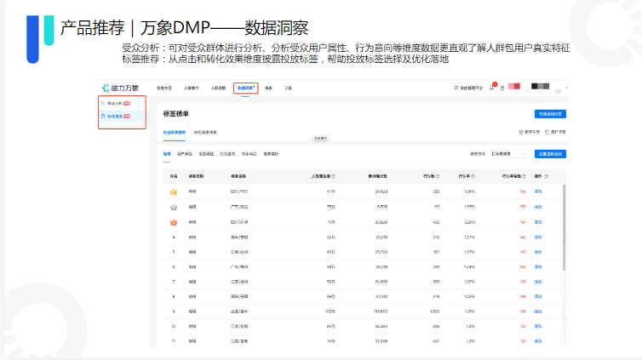Screen dimensions: 642x360
Task: Open the 工具 nav item
Action: 289,88
